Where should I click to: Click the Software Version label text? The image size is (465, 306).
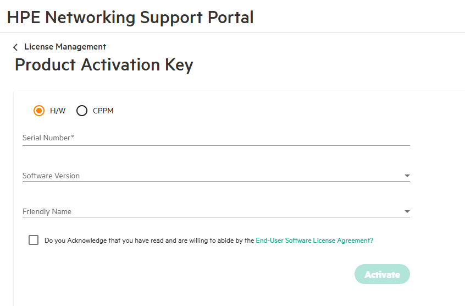(x=51, y=176)
